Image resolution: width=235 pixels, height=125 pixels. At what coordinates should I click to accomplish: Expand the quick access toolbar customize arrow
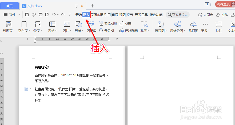click(70, 15)
